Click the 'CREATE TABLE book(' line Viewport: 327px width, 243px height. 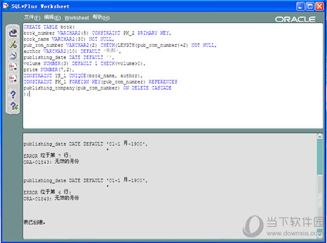[x=49, y=27]
